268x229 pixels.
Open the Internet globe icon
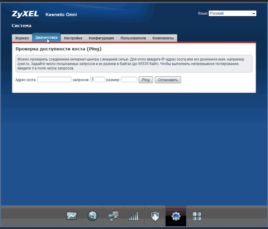(93, 216)
